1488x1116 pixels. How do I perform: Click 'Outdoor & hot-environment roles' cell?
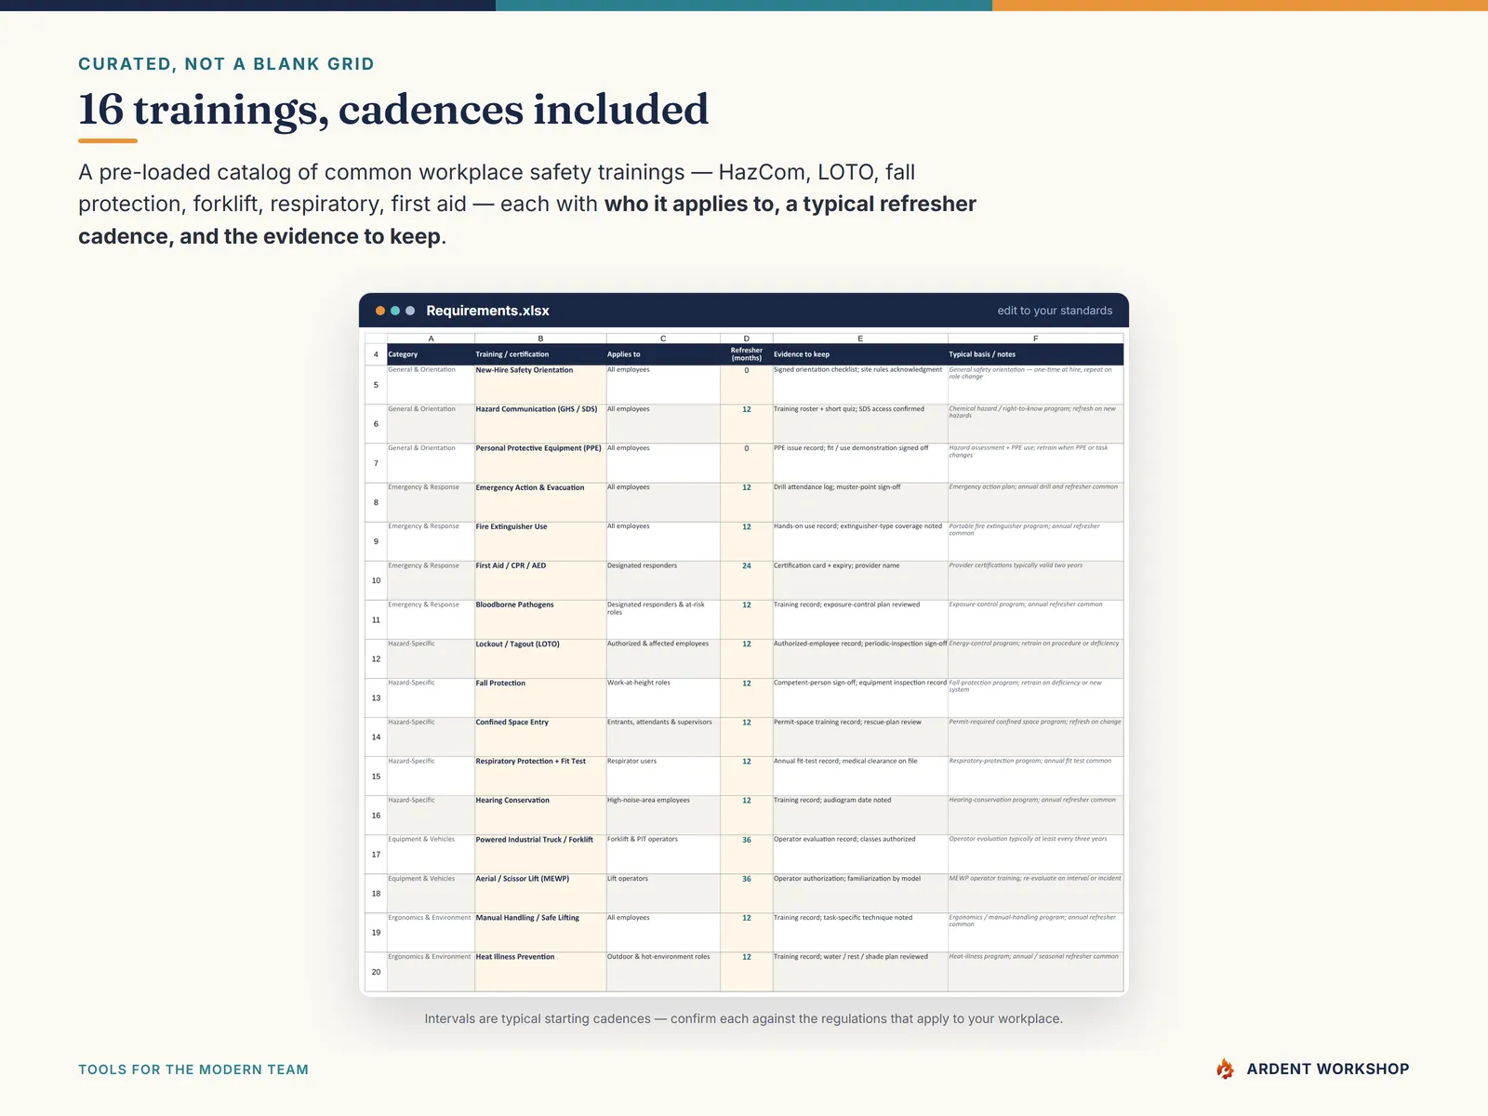point(663,972)
